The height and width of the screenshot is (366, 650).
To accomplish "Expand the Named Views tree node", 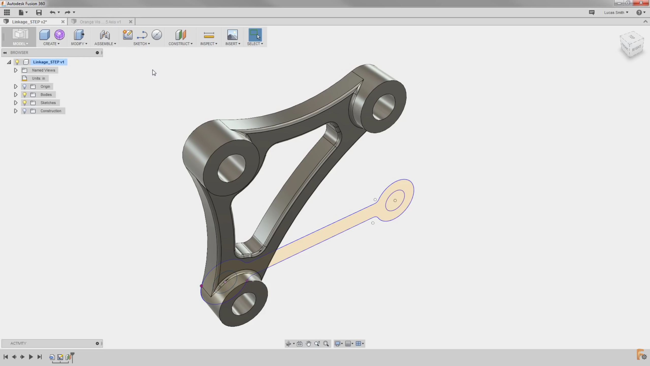I will (x=15, y=70).
